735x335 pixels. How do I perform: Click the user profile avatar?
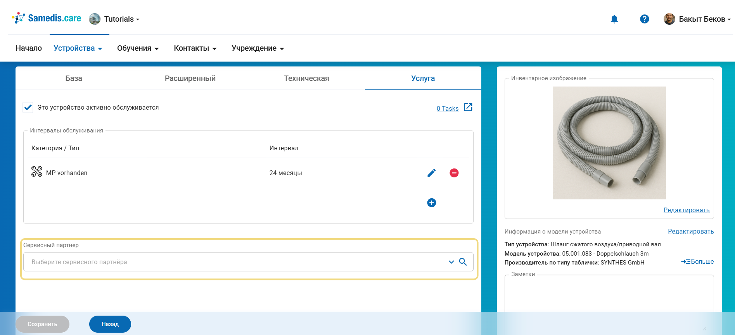(669, 19)
